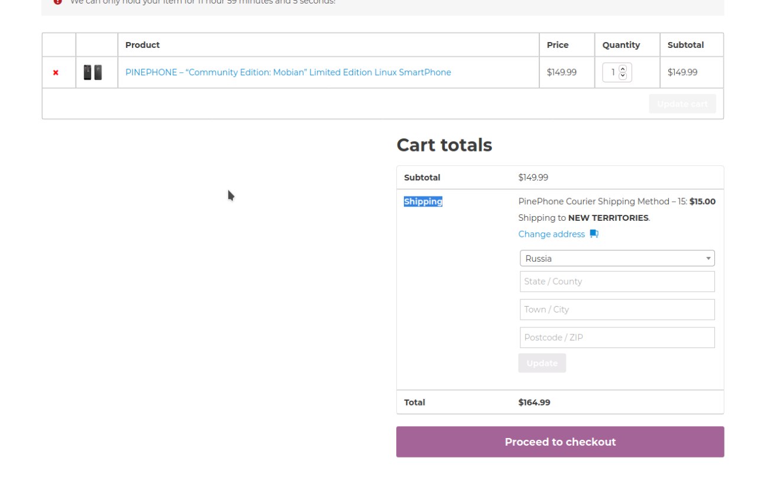Click the Product column header

coord(143,45)
